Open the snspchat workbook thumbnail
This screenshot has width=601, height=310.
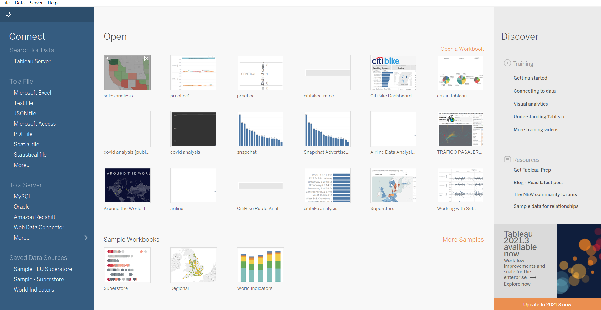click(260, 129)
